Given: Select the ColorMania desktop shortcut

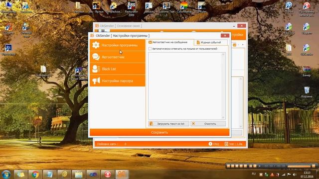Looking at the screenshot, I should (184, 7).
